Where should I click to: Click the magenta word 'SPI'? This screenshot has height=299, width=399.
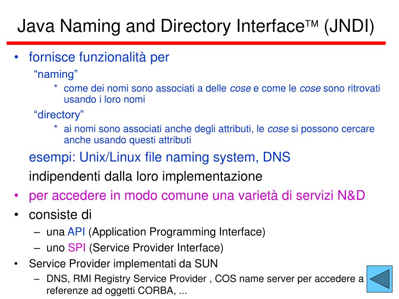tap(77, 248)
